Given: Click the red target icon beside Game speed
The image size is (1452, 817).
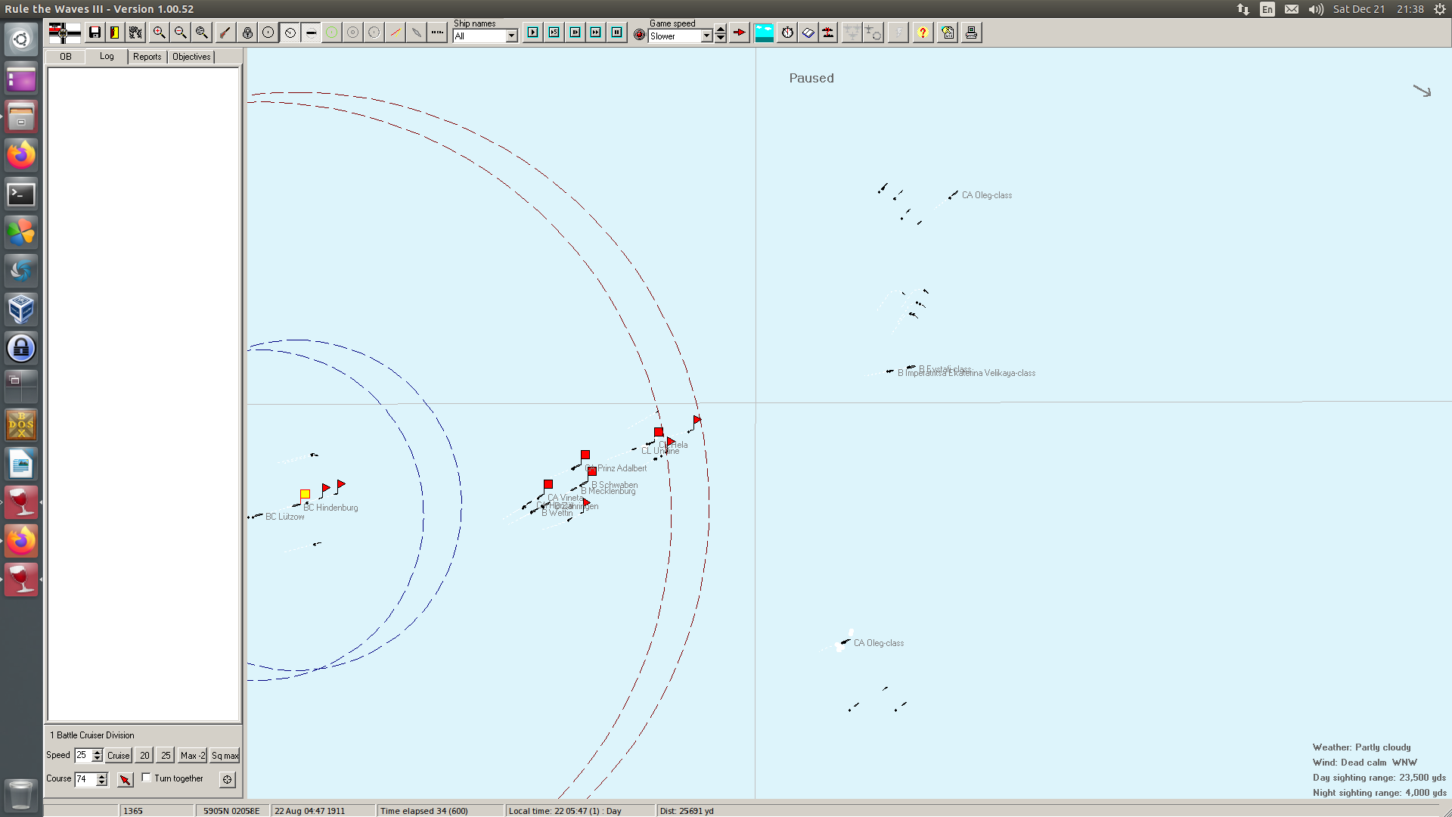Looking at the screenshot, I should click(640, 35).
